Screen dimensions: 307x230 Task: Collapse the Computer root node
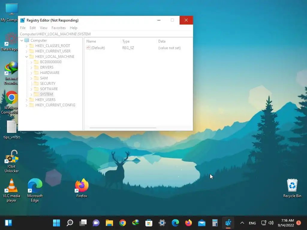click(22, 40)
